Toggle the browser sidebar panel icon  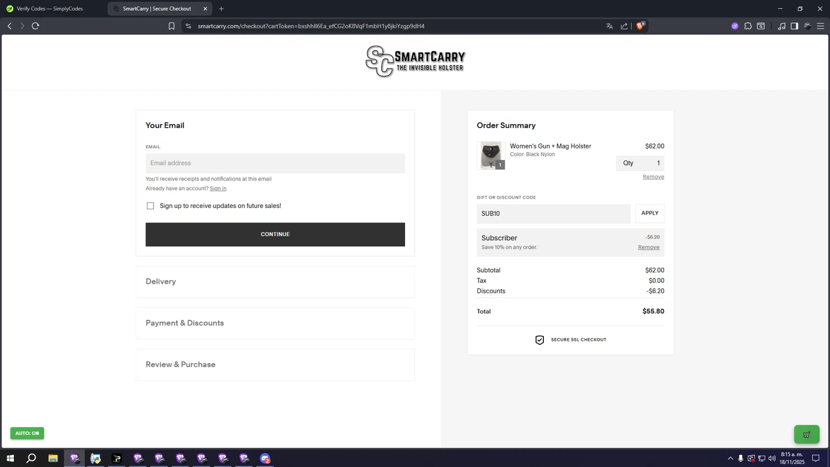(795, 26)
